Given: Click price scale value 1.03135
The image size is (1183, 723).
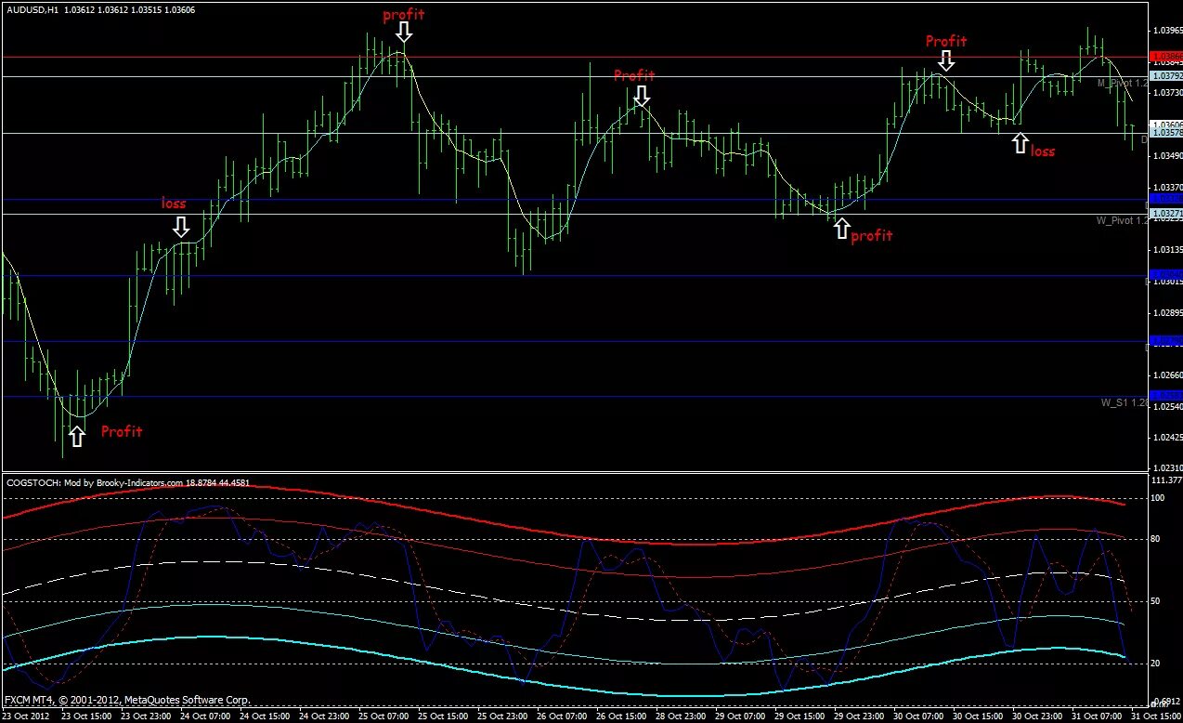Looking at the screenshot, I should (x=1166, y=250).
